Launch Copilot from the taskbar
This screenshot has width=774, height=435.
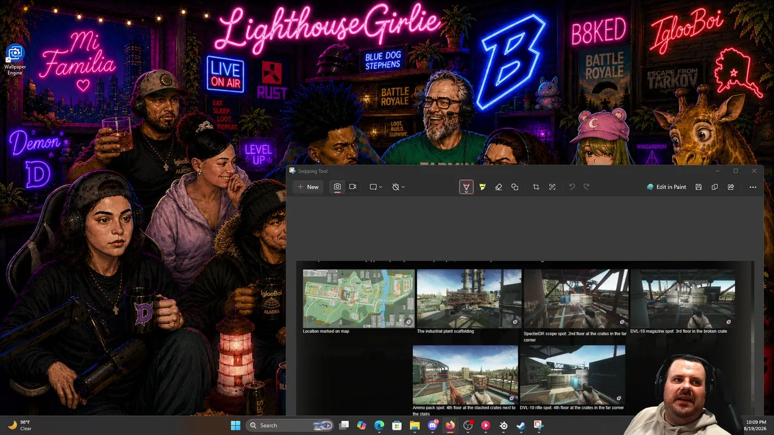pyautogui.click(x=362, y=425)
